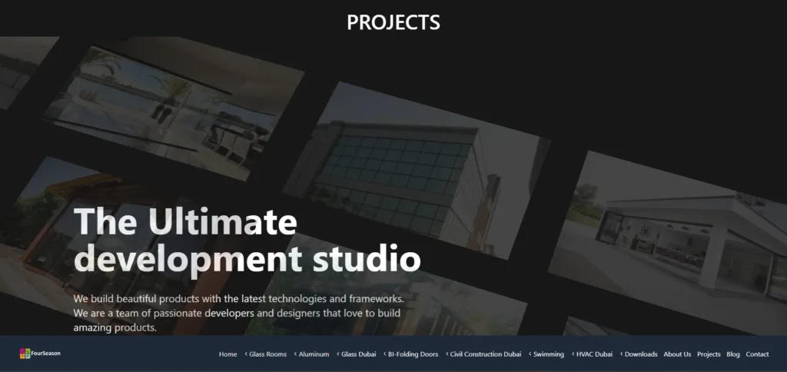Image resolution: width=787 pixels, height=372 pixels.
Task: Click the FourSeason logo
Action: coord(40,354)
